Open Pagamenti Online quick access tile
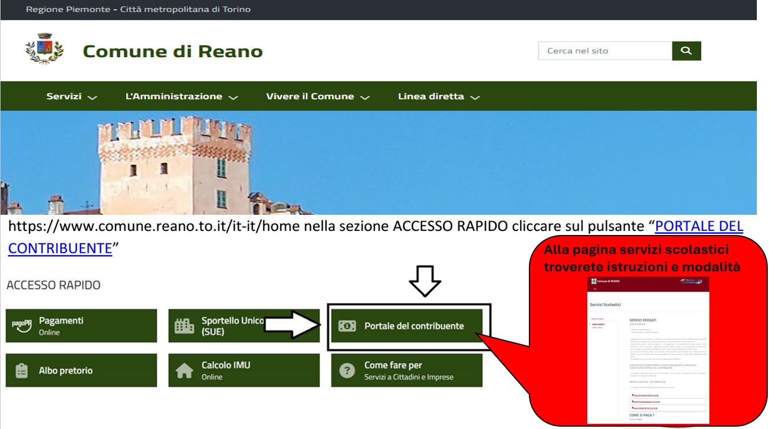Screen dimensions: 769x429 pos(81,326)
